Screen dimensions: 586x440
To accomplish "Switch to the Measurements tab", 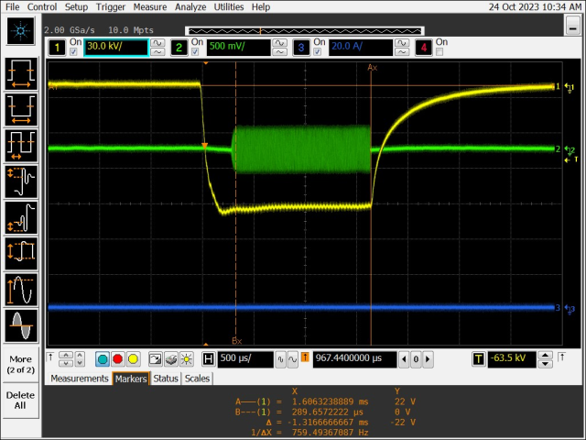I will point(80,379).
